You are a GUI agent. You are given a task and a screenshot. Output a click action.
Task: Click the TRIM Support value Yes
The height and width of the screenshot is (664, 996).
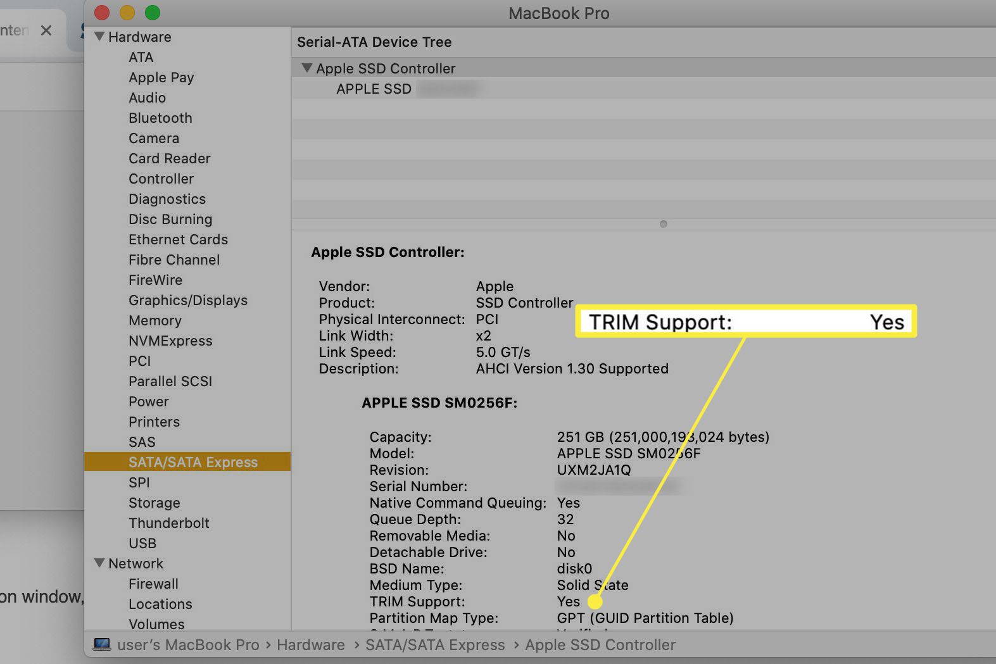click(569, 601)
